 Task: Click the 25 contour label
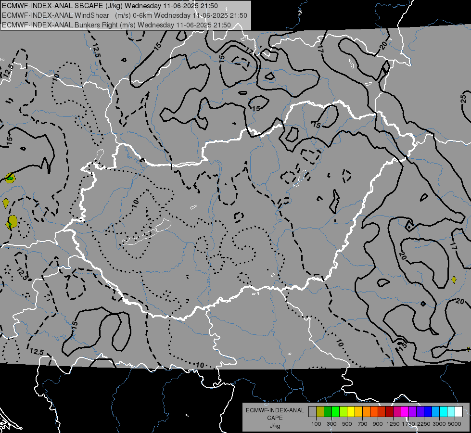tap(464, 99)
